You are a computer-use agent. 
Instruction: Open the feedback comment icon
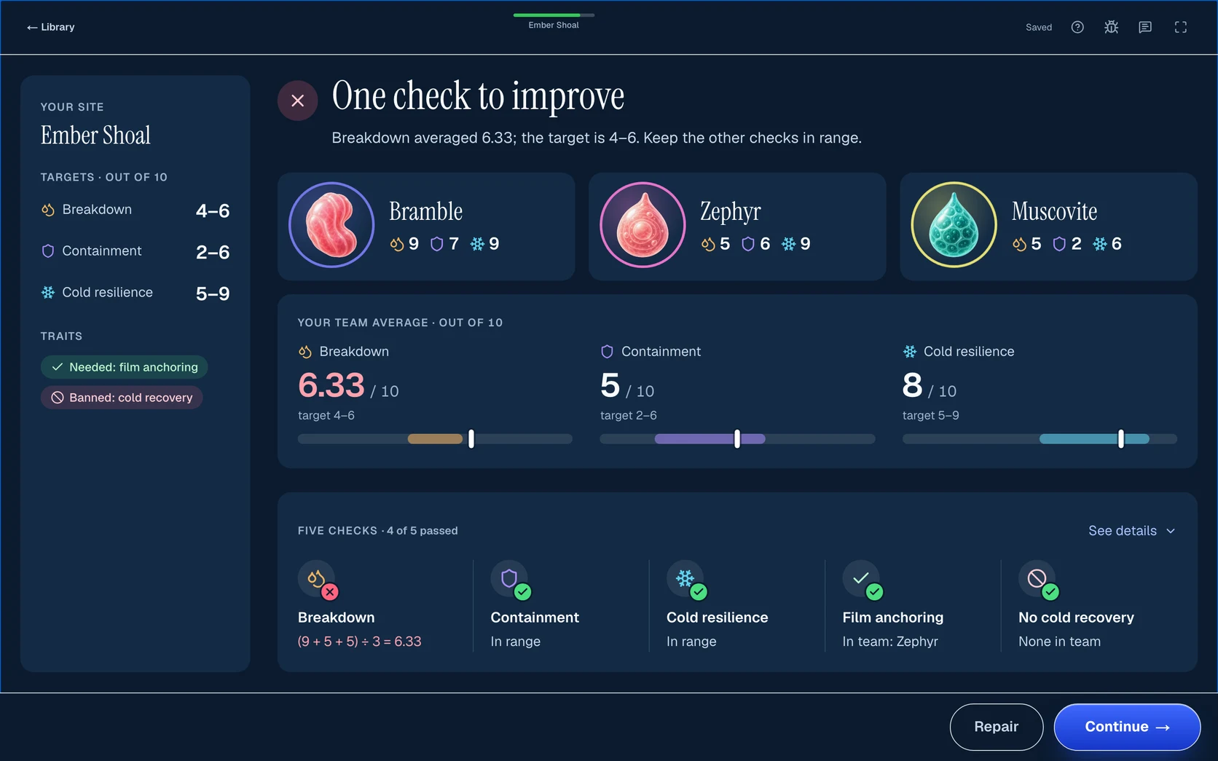tap(1145, 27)
